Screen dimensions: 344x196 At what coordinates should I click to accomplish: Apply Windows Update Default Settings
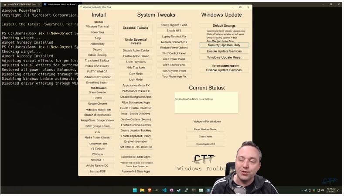(224, 26)
